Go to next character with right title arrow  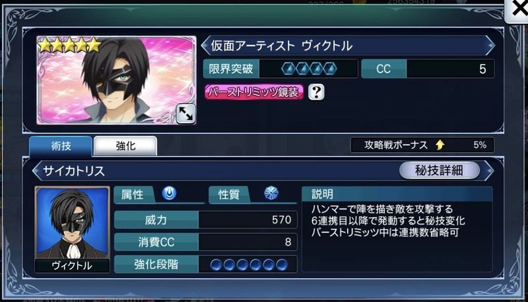coord(490,45)
